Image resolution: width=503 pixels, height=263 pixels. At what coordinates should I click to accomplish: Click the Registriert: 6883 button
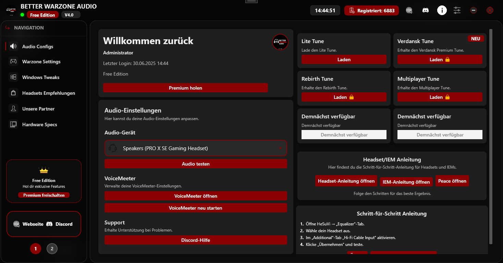pos(371,11)
